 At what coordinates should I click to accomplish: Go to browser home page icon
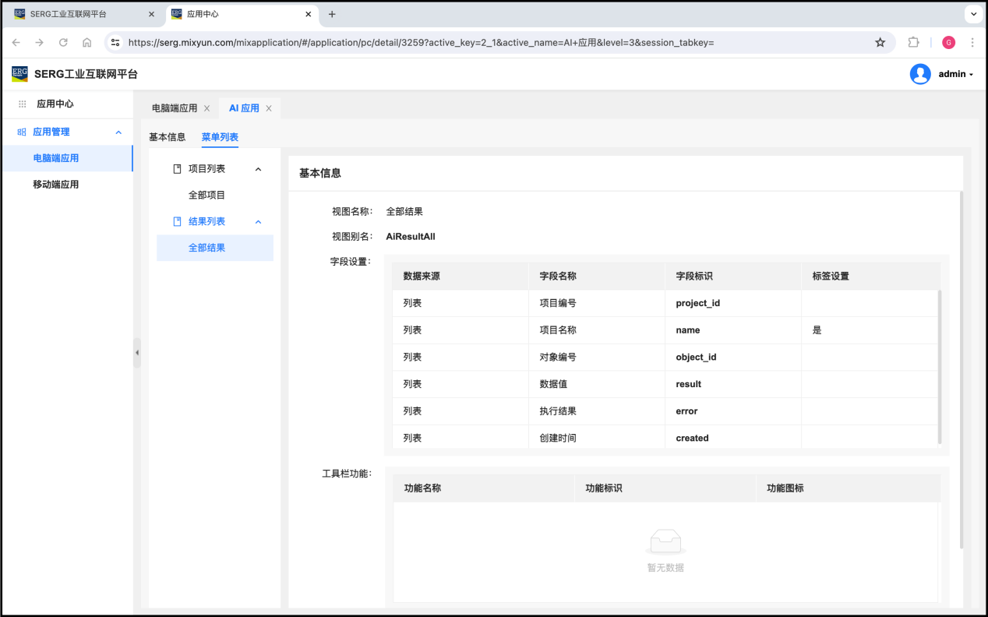tap(86, 43)
